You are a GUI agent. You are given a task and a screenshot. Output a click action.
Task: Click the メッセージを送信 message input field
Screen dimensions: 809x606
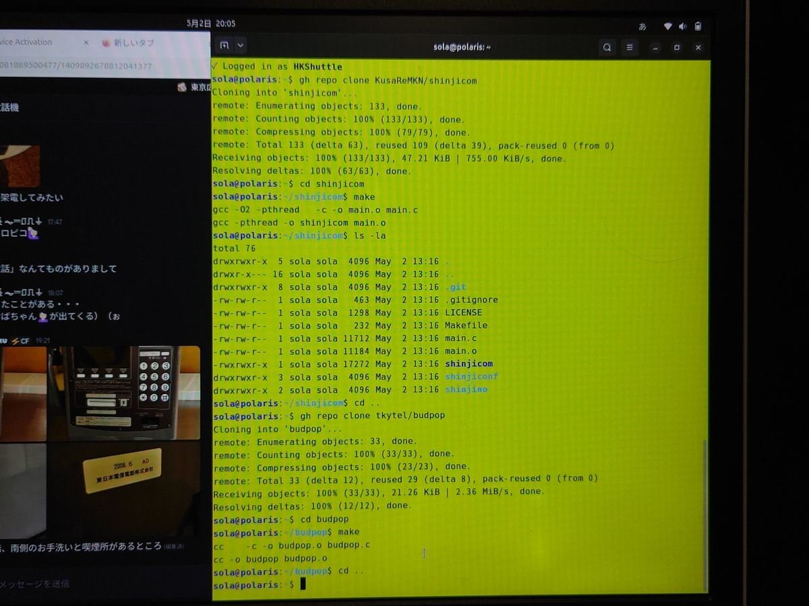[35, 583]
